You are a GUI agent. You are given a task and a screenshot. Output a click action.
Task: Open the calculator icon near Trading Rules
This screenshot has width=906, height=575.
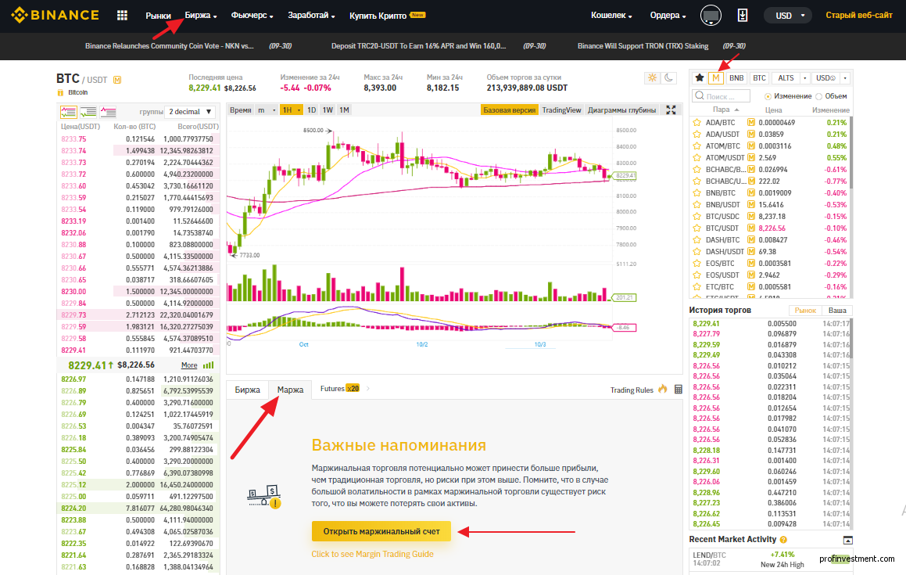click(x=679, y=390)
